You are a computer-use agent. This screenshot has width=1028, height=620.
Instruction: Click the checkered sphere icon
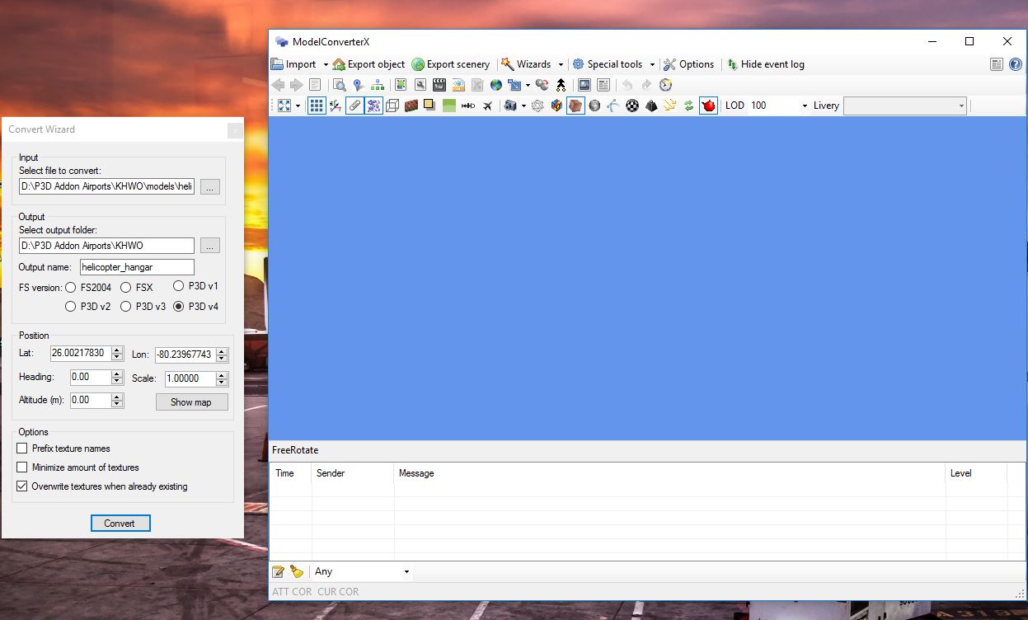632,106
